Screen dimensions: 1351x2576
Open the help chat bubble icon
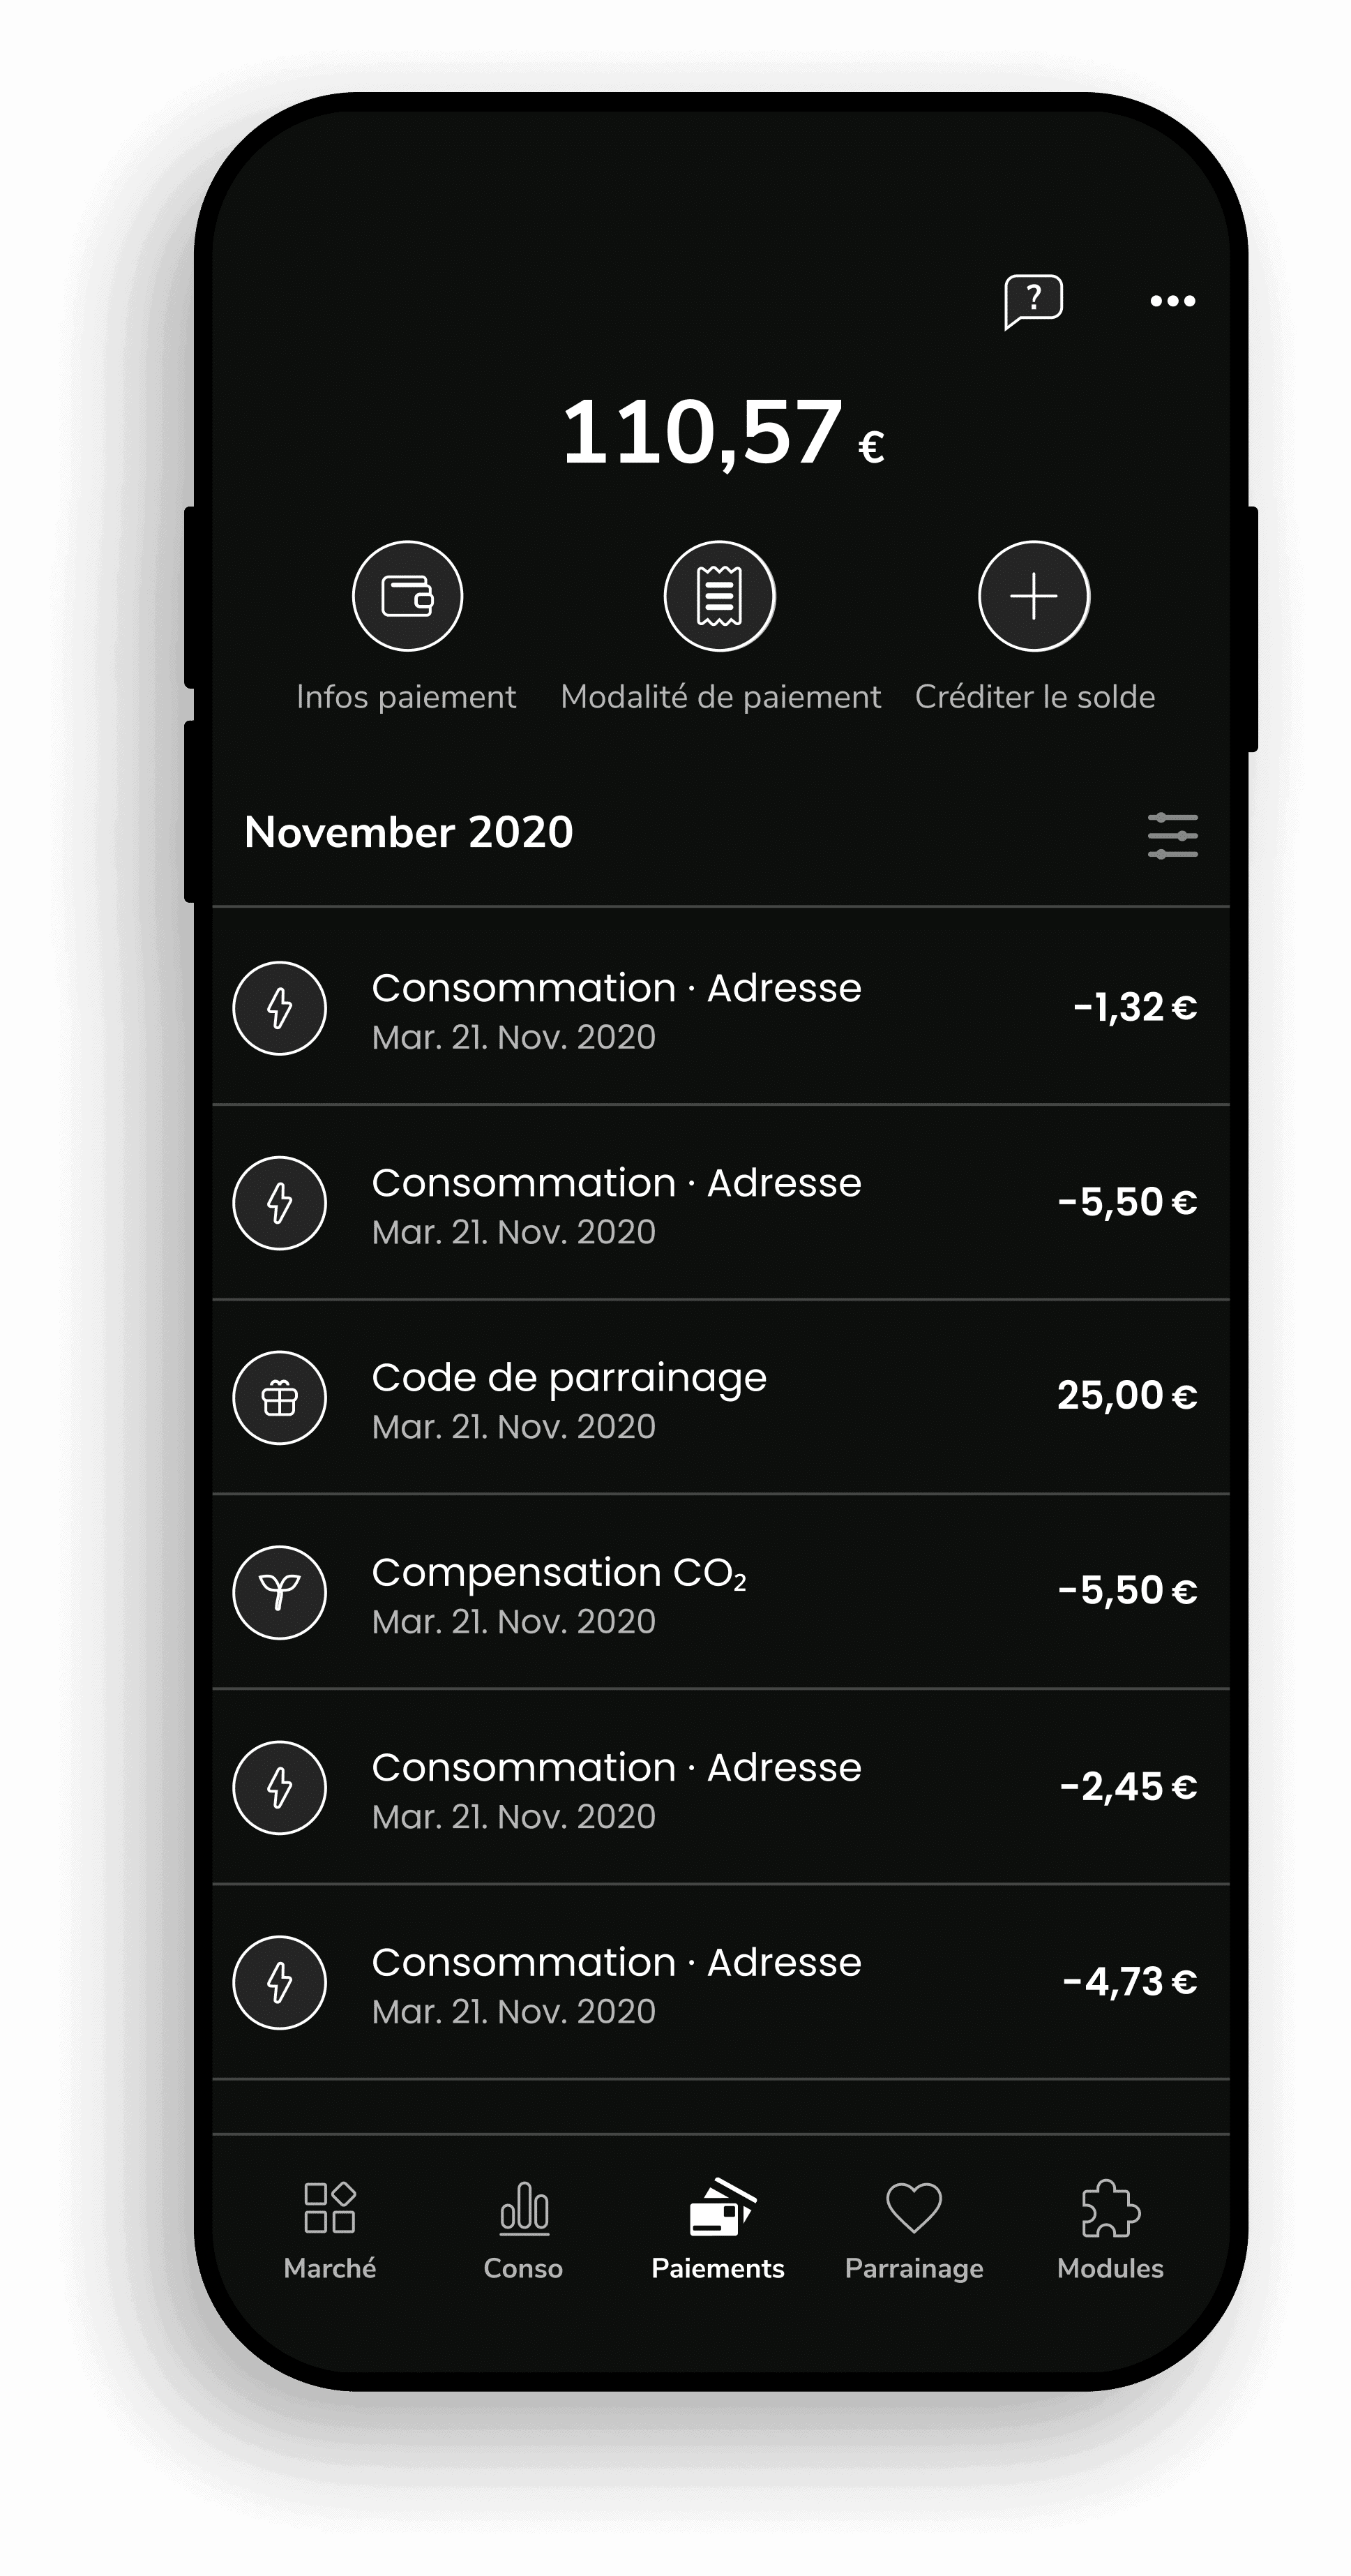(x=1033, y=300)
